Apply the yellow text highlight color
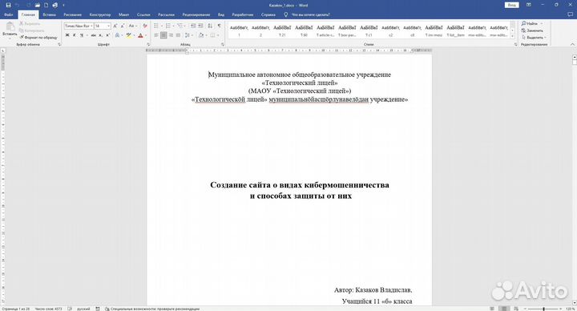This screenshot has width=577, height=311. 128,35
